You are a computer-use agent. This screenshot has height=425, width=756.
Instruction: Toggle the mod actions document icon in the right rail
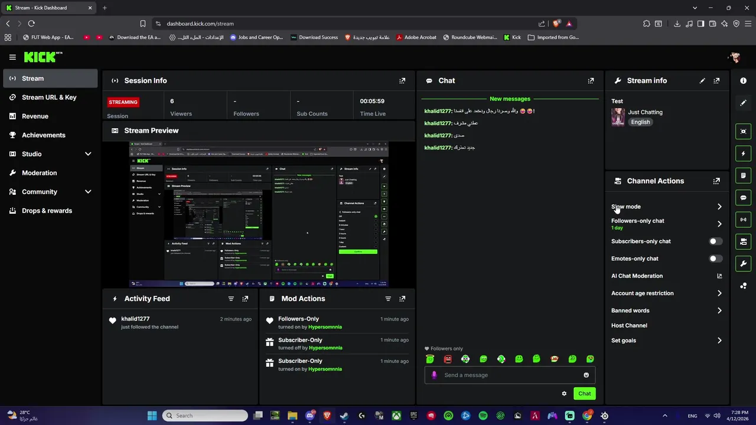pyautogui.click(x=743, y=175)
